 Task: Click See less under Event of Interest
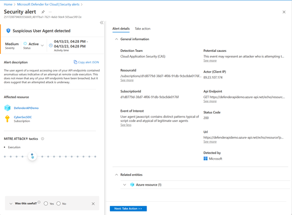(126, 125)
